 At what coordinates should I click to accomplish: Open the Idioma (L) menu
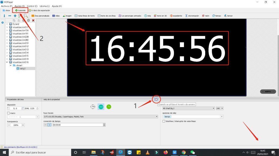point(44,6)
